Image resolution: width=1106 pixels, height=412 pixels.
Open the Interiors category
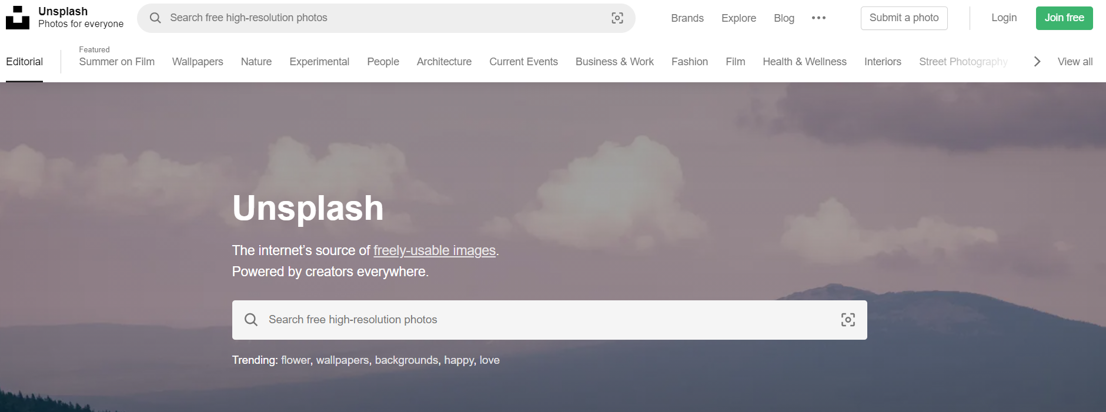[x=883, y=62]
